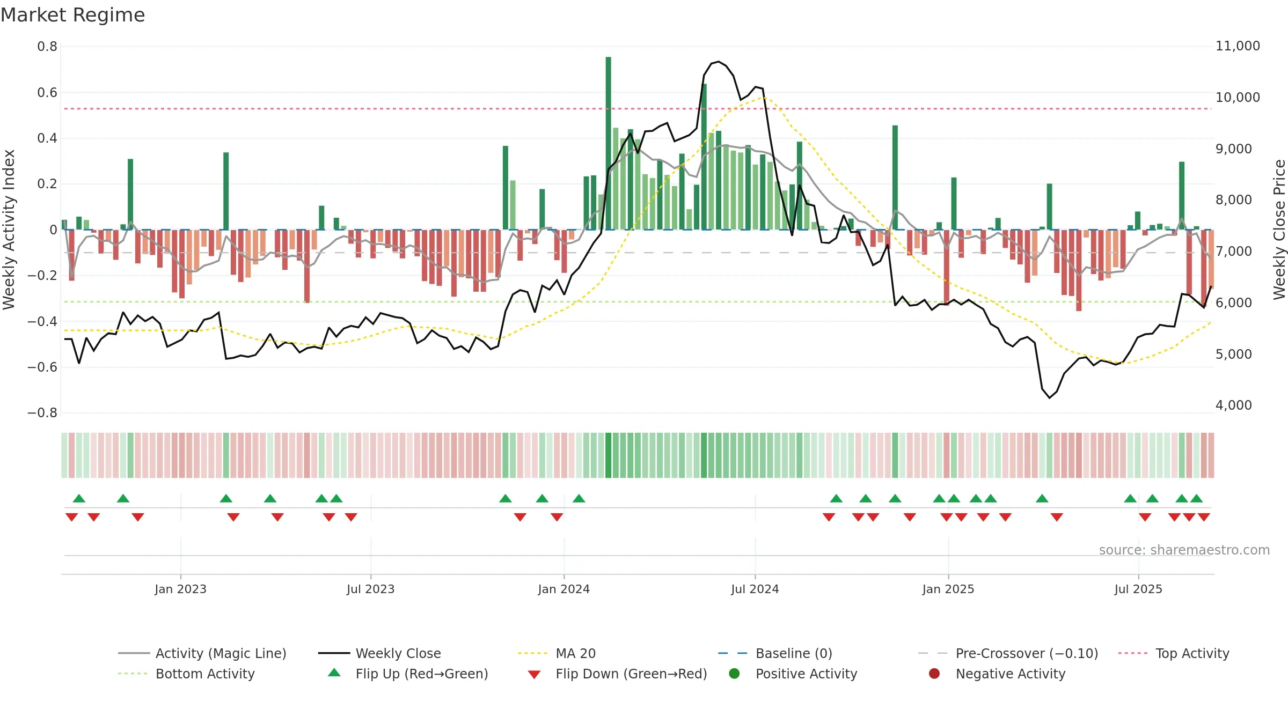Click the Jul 2025 x-axis label
This screenshot has height=724, width=1288.
tap(1138, 589)
